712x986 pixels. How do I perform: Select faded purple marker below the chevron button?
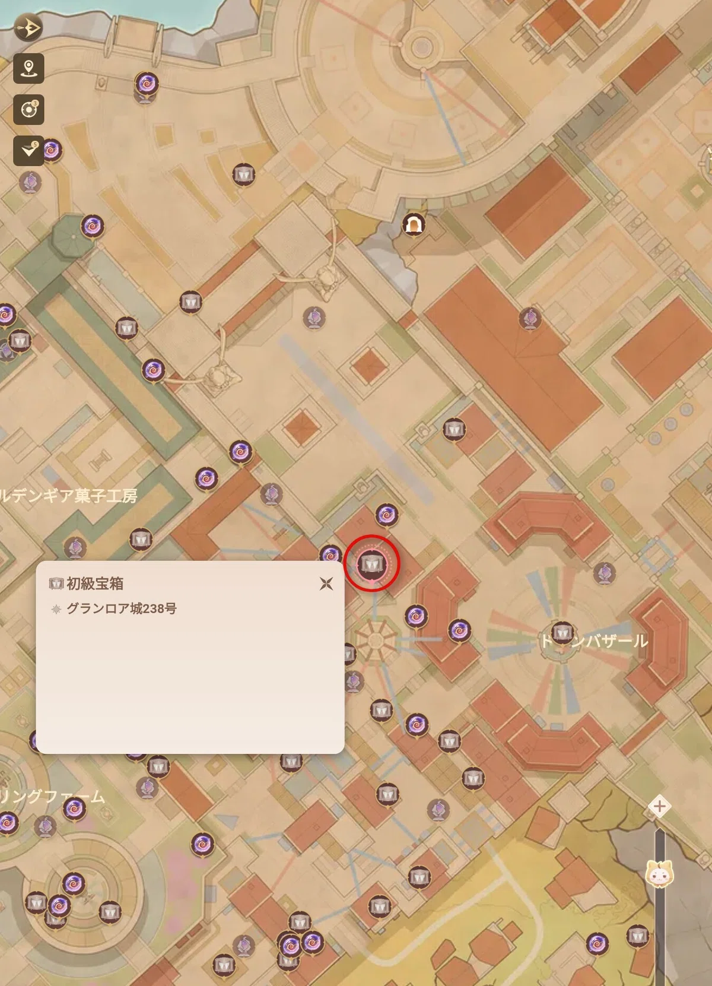click(30, 182)
